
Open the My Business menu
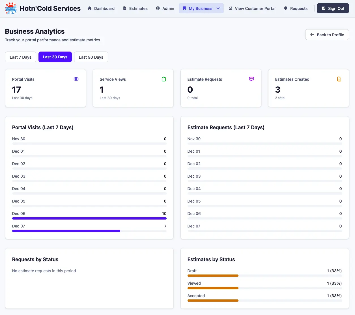200,8
